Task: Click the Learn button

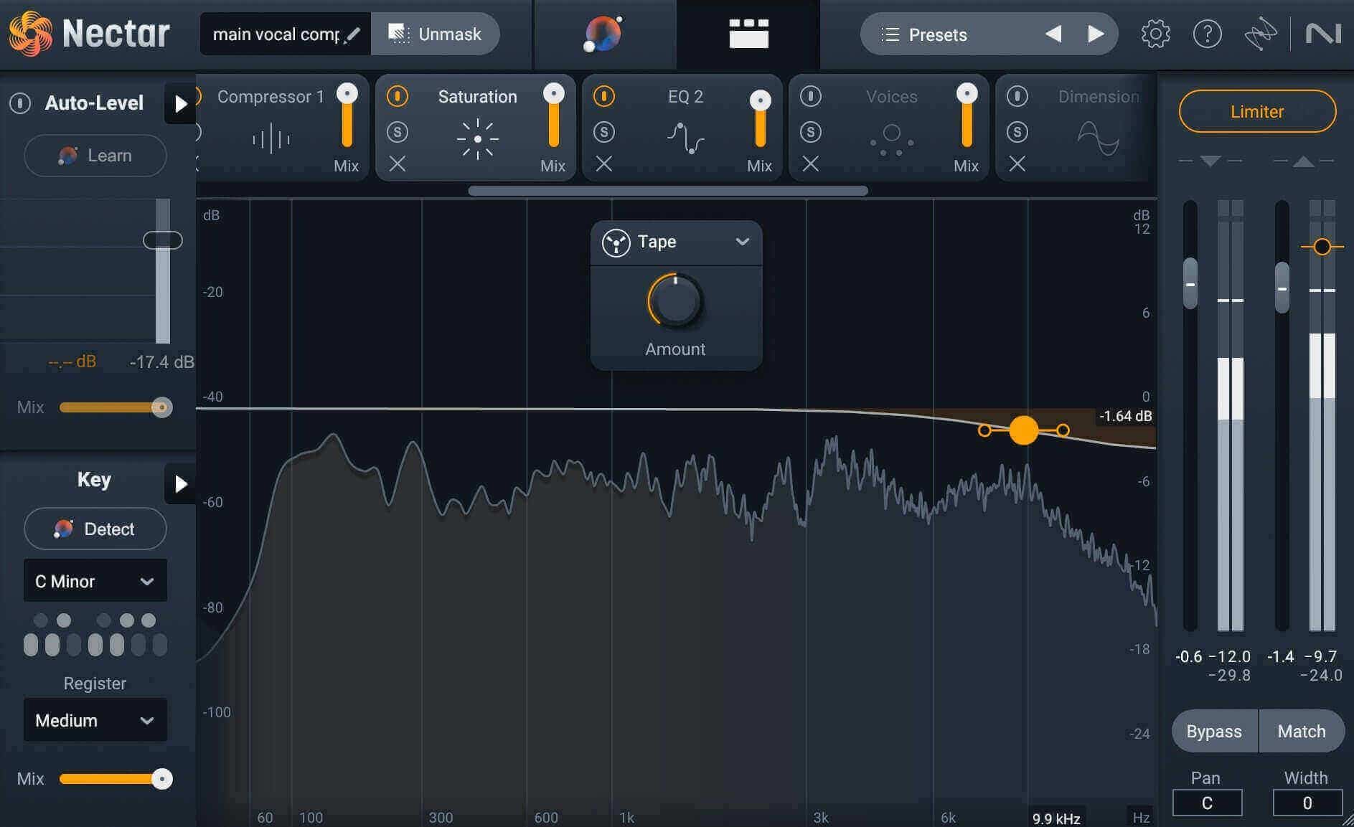Action: point(95,156)
